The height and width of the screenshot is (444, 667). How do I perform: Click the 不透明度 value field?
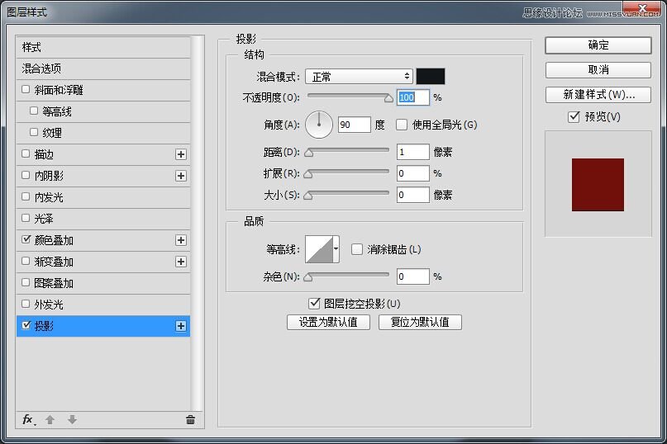[413, 97]
